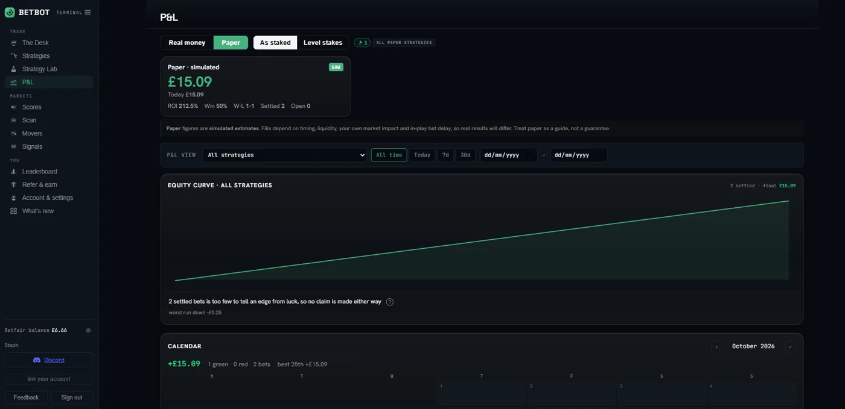Viewport: 845px width, 409px height.
Task: Click the calendar +£15.09 total
Action: (184, 364)
